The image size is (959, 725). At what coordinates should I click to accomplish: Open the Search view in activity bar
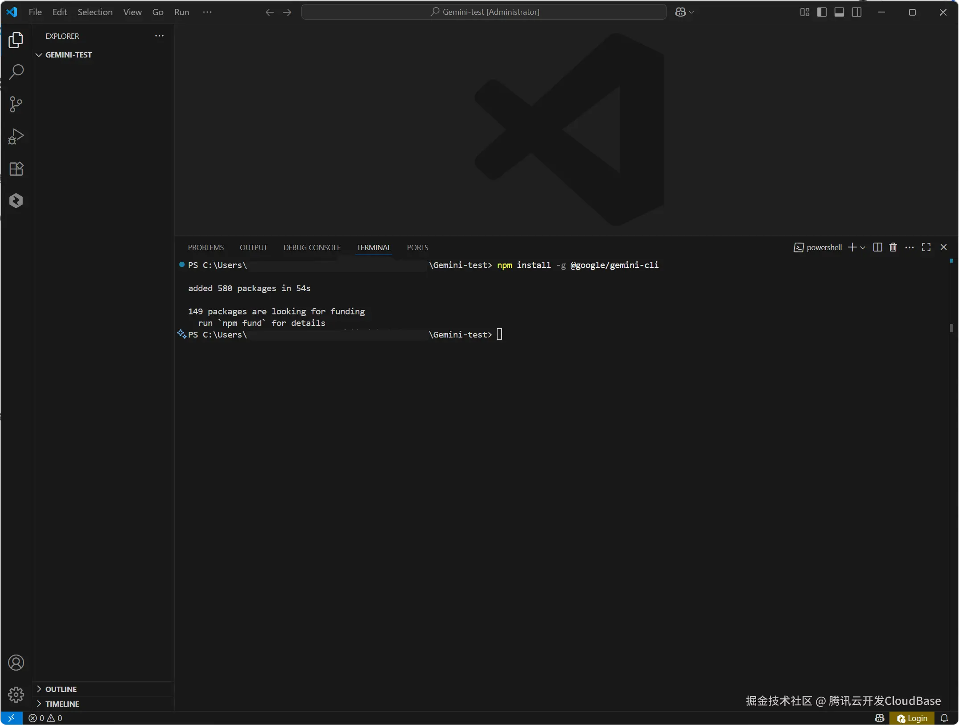[x=16, y=72]
